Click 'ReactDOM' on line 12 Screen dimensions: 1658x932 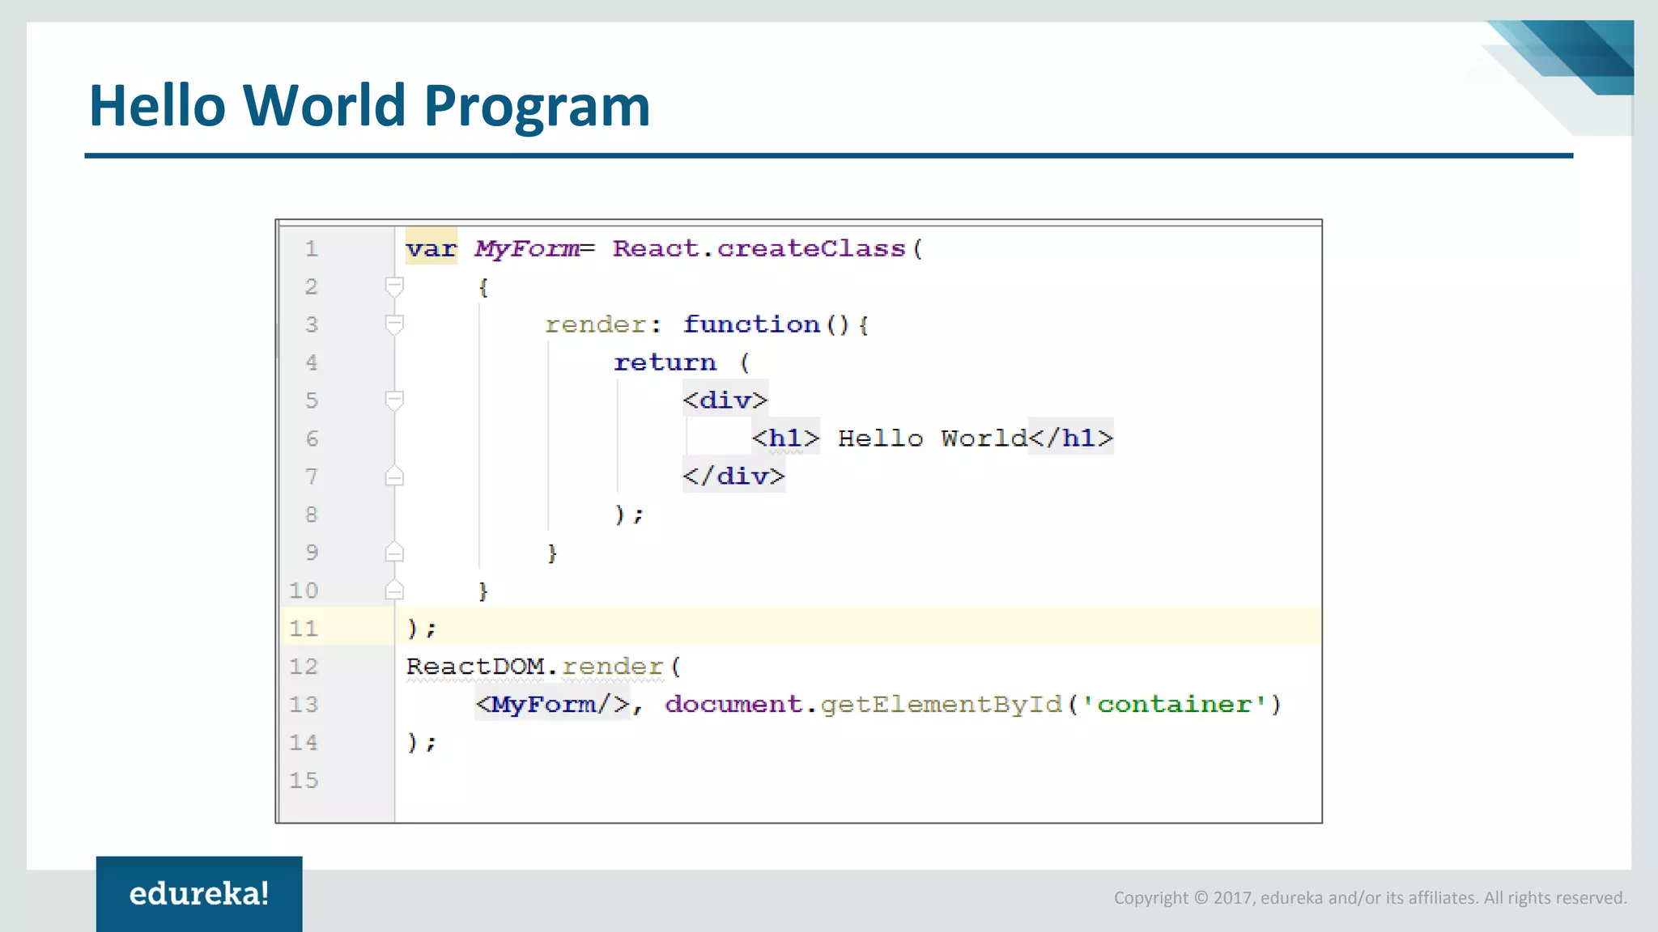tap(475, 666)
